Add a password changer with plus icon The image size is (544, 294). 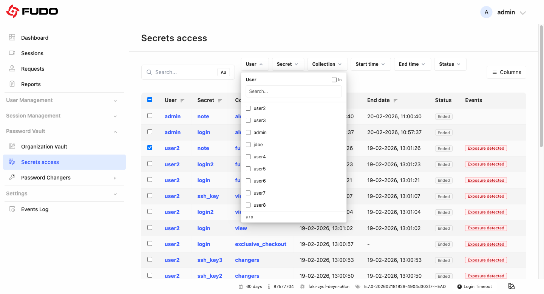[x=115, y=178]
